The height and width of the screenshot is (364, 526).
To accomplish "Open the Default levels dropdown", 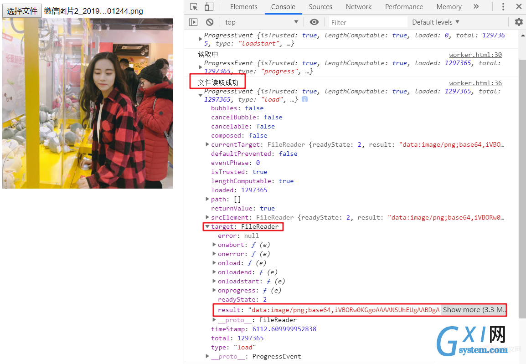I will tap(435, 22).
